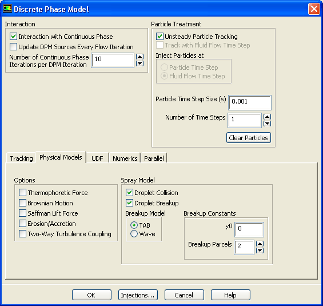Switch to the UDF tab
Image resolution: width=323 pixels, height=306 pixels.
tap(97, 158)
